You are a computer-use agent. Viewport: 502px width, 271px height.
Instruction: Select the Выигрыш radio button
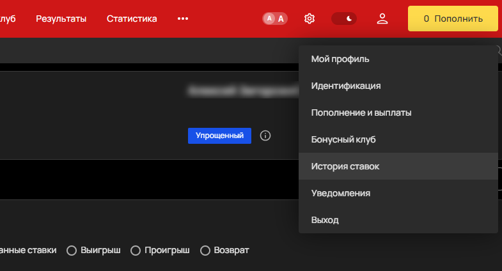pyautogui.click(x=72, y=251)
